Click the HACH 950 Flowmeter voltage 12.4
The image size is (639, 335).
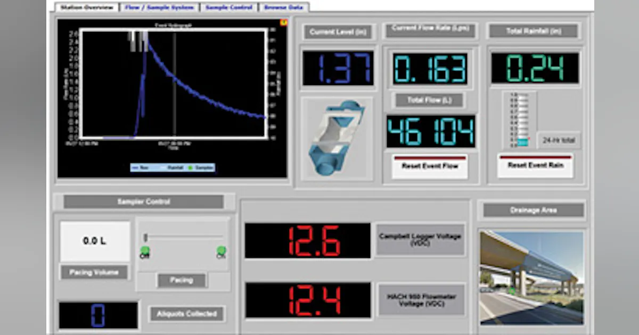(x=308, y=300)
